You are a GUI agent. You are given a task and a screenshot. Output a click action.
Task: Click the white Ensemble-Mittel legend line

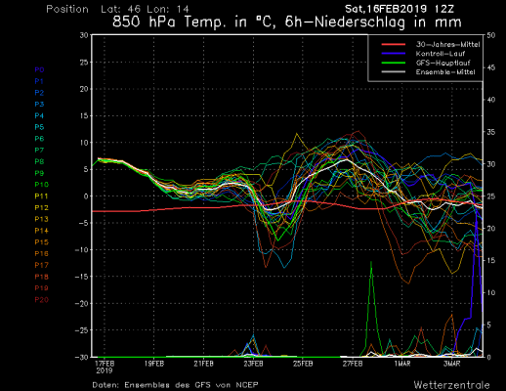point(394,72)
